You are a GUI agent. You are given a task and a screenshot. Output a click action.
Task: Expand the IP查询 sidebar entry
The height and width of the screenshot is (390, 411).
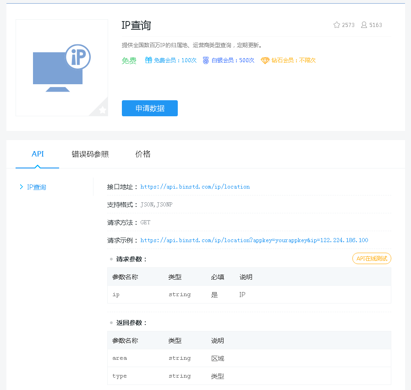click(x=36, y=187)
